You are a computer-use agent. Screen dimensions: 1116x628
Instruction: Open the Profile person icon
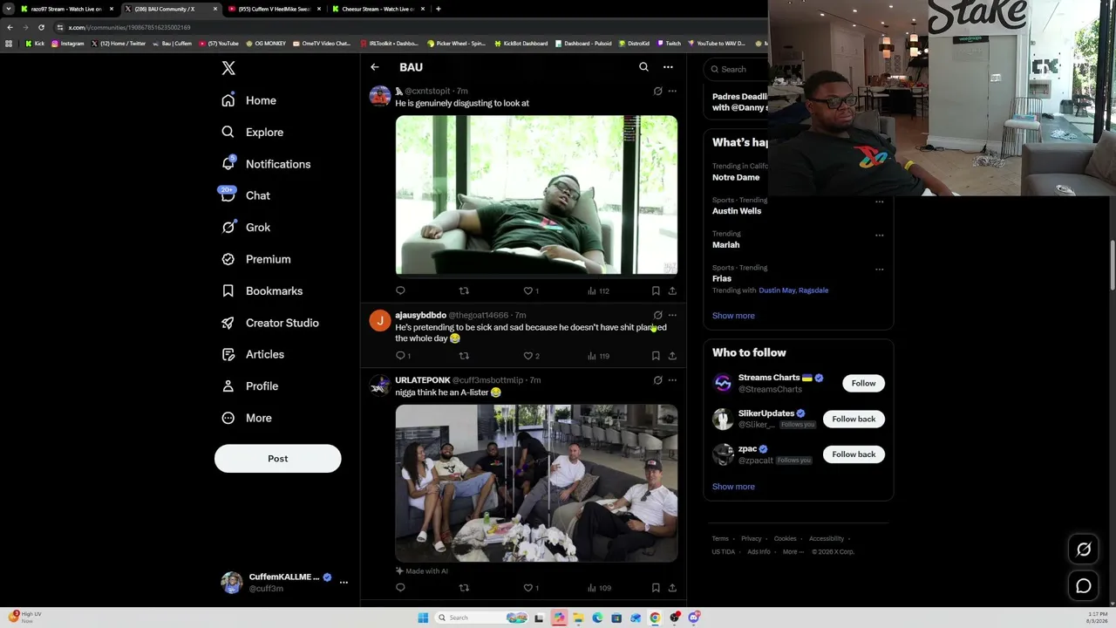click(x=228, y=386)
